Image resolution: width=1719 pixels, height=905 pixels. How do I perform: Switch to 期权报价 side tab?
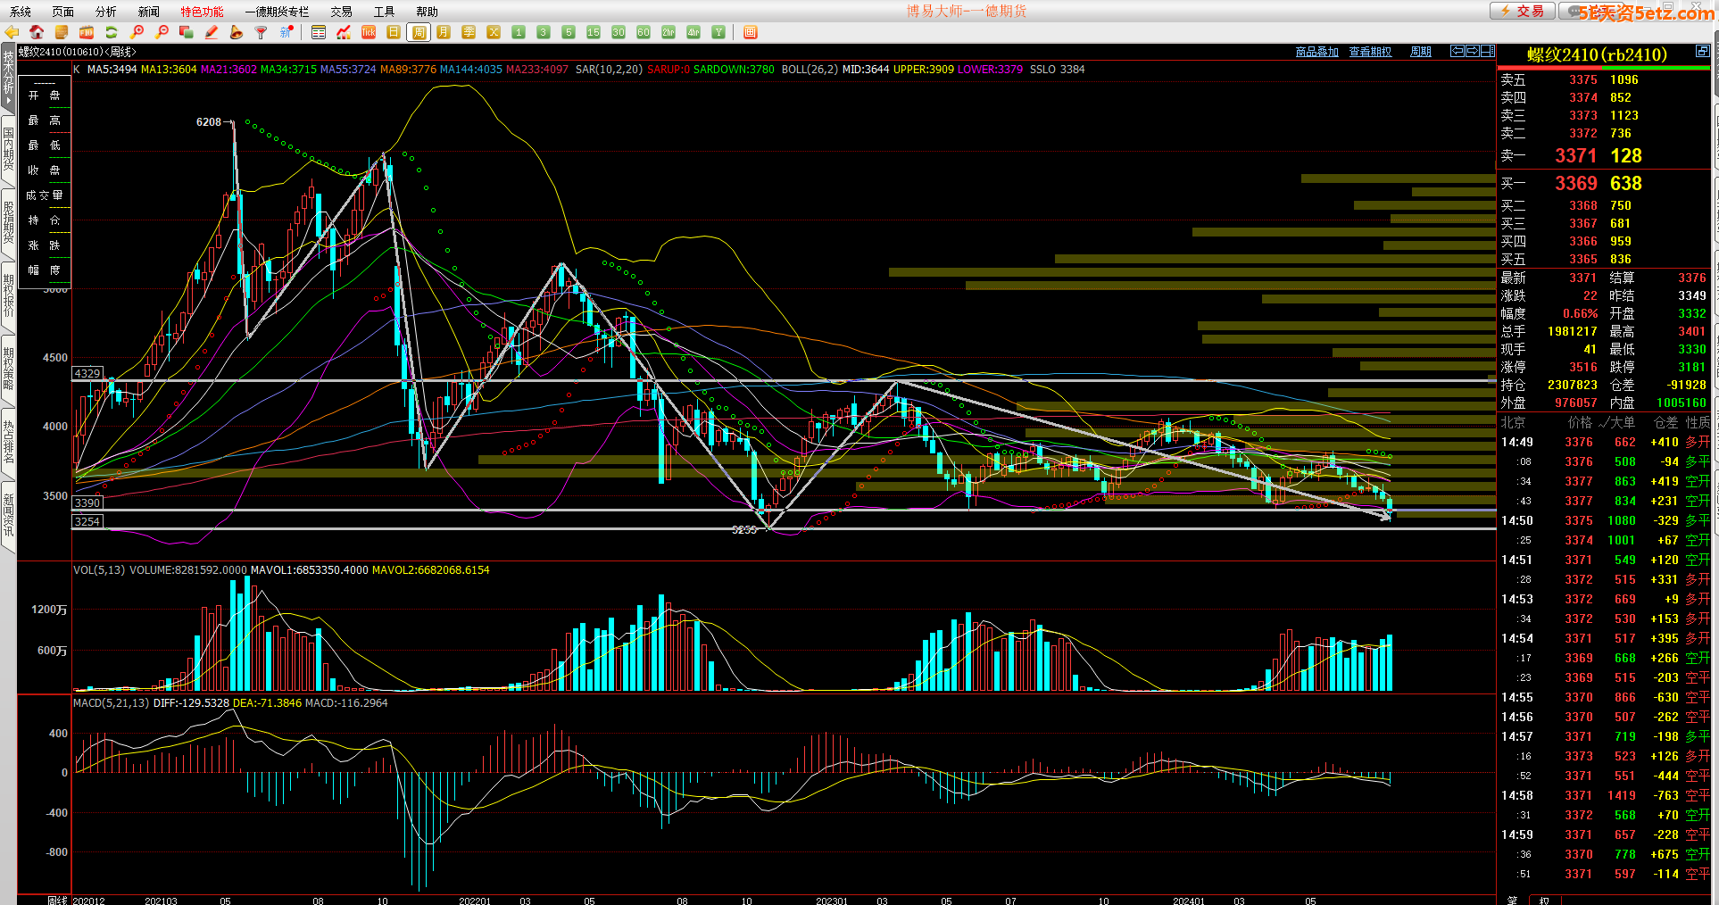pyautogui.click(x=8, y=295)
